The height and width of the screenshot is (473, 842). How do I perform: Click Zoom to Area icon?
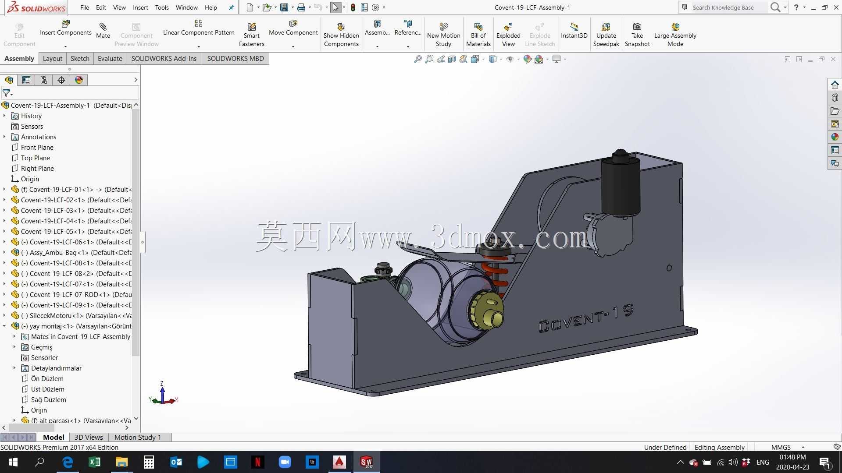point(429,59)
